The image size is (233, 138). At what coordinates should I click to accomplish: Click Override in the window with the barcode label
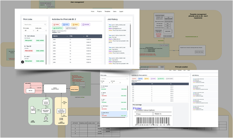point(153,79)
